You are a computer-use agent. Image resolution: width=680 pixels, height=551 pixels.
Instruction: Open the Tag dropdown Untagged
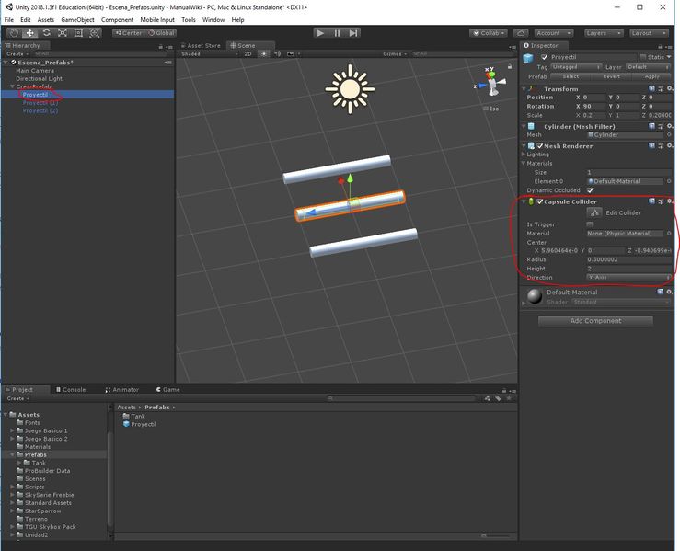pyautogui.click(x=576, y=67)
